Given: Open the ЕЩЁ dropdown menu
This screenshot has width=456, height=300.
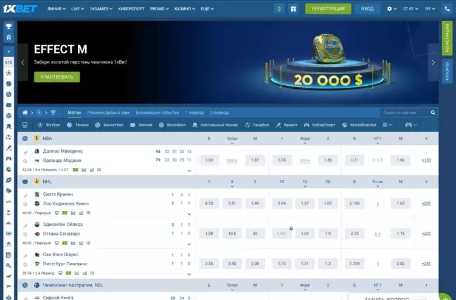Looking at the screenshot, I should 207,9.
